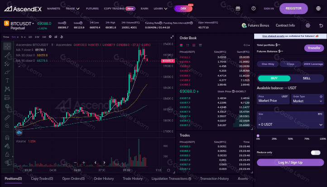Choose Cross margin mode
327x187 pixels.
290,64
